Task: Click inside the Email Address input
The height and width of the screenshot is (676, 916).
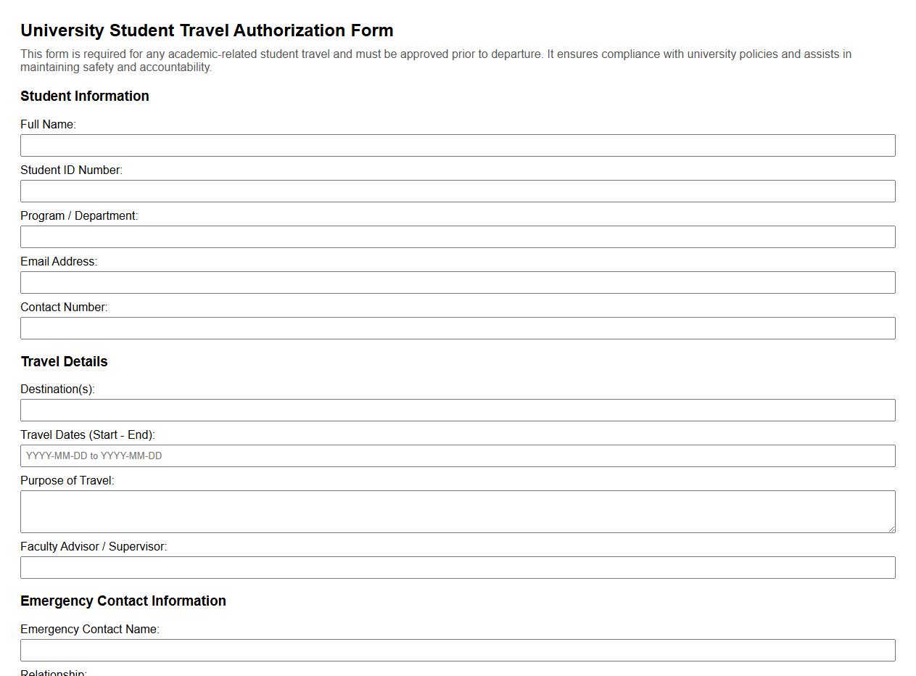Action: [457, 282]
